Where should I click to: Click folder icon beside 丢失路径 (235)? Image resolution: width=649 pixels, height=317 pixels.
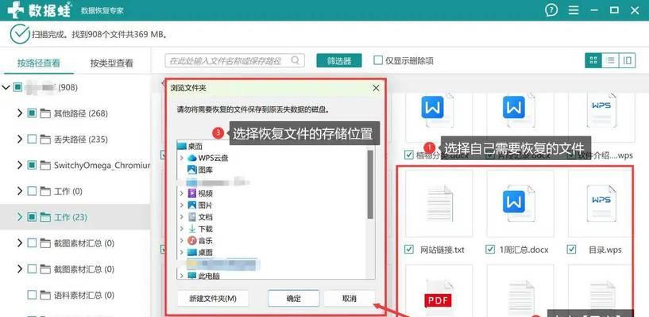click(x=45, y=139)
